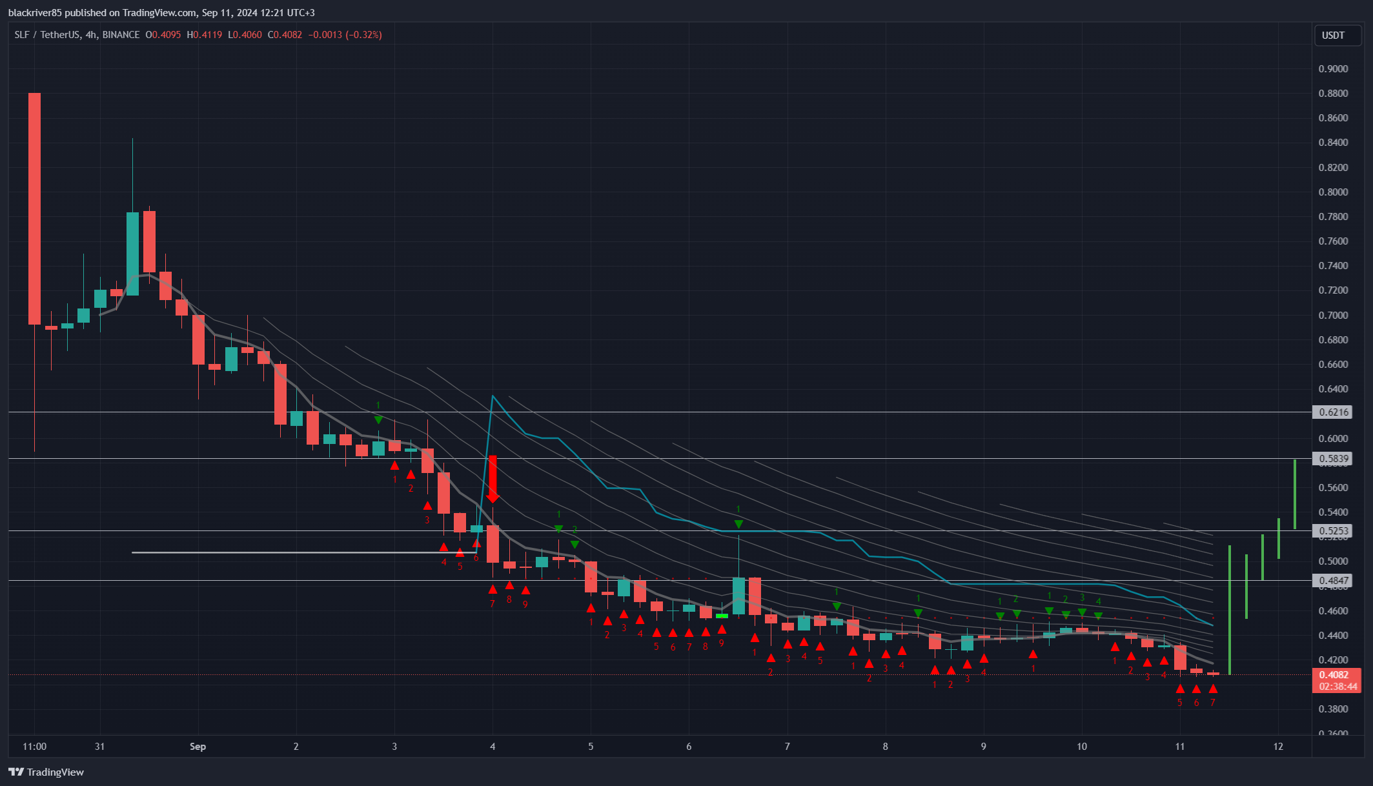Image resolution: width=1373 pixels, height=786 pixels.
Task: Click the USDT currency button
Action: (1337, 35)
